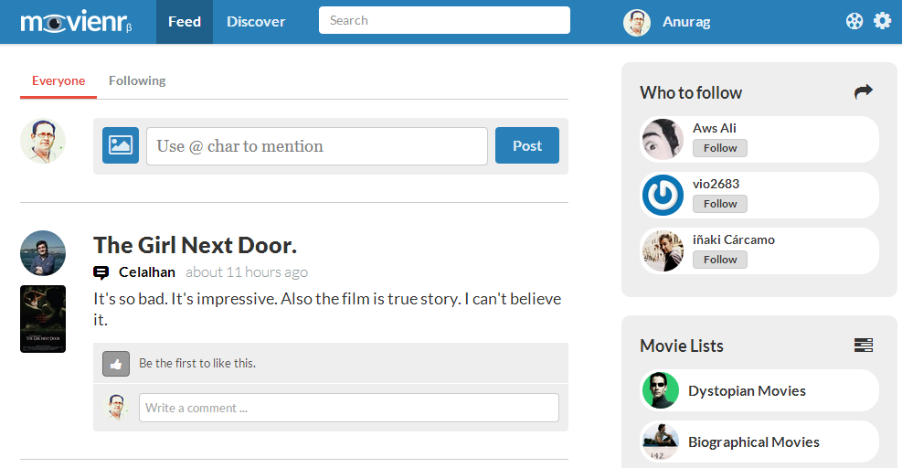This screenshot has width=902, height=468.
Task: Like the post with thumbs-up icon
Action: [x=116, y=364]
